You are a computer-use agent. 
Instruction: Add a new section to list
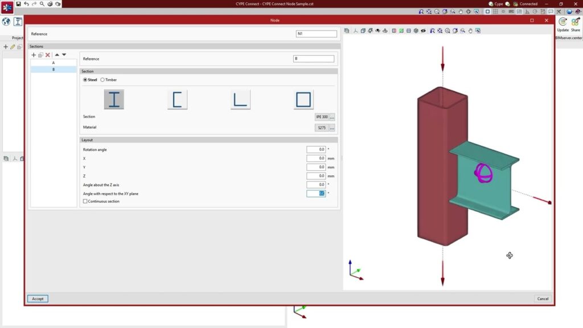[x=34, y=55]
